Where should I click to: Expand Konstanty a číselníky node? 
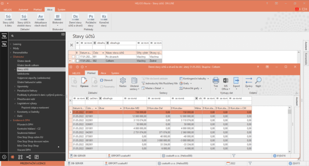[15, 112]
